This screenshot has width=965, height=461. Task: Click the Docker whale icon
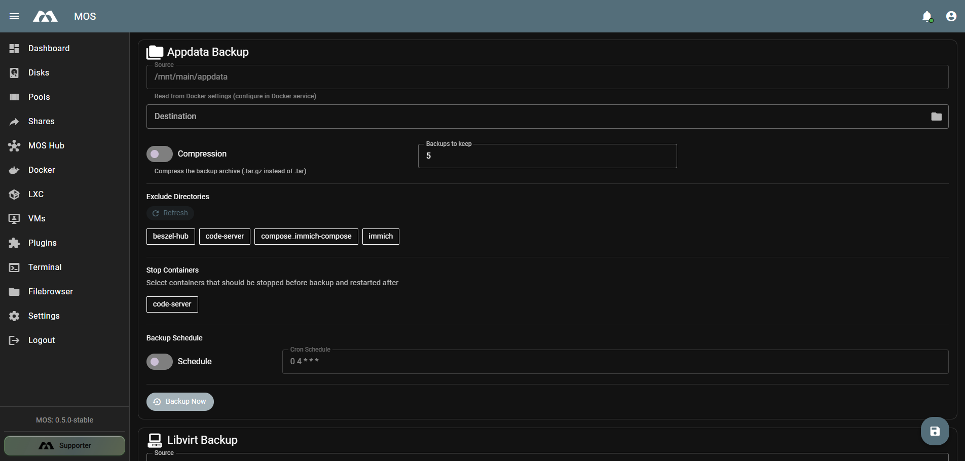point(14,170)
